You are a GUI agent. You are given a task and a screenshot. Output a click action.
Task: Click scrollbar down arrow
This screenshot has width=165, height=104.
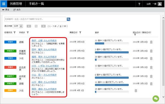(163, 97)
